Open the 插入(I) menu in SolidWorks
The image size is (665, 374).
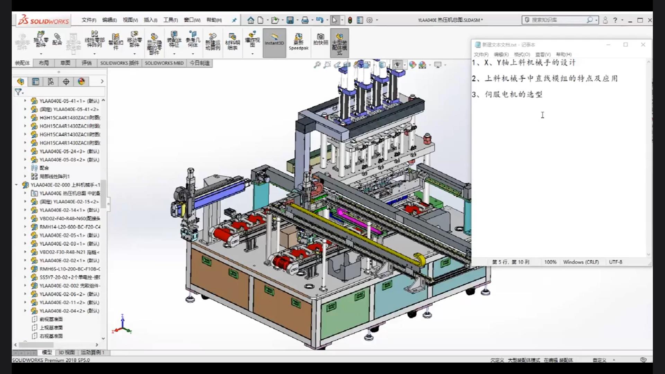pos(151,20)
